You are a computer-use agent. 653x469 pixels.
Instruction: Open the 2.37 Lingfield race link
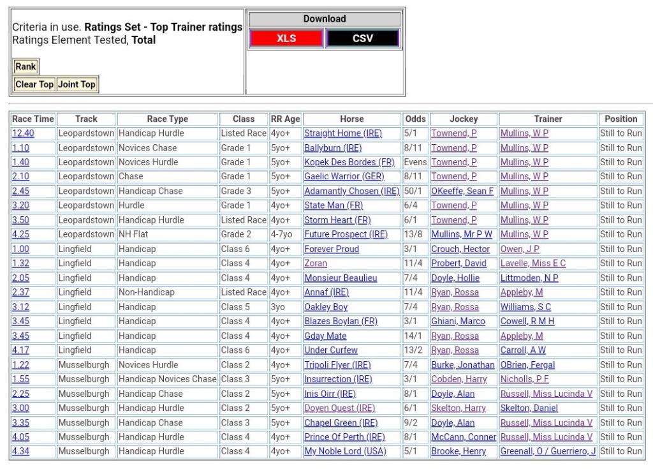click(20, 292)
